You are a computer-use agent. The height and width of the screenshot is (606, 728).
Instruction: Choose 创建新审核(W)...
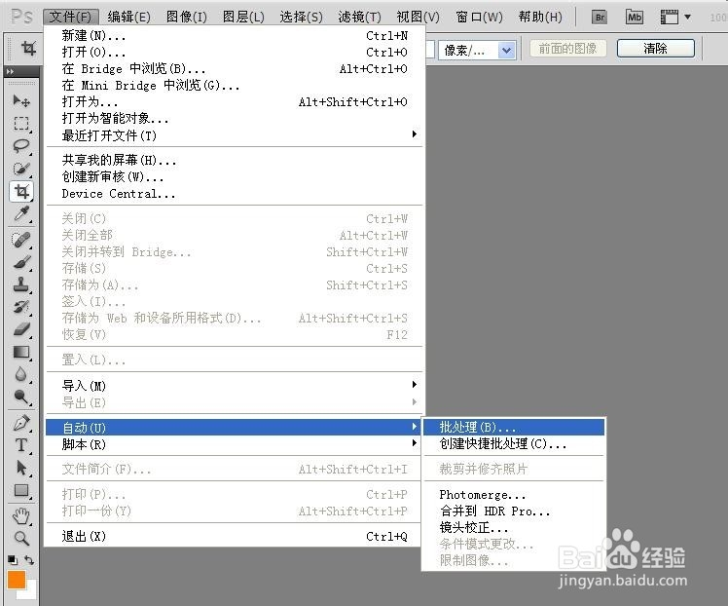click(x=235, y=177)
